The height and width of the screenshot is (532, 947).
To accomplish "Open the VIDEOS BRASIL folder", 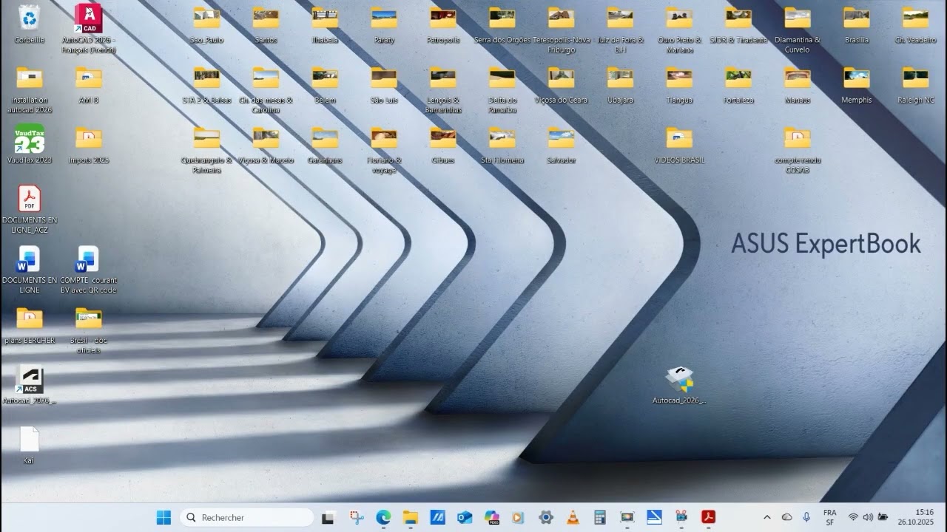I will pyautogui.click(x=679, y=144).
